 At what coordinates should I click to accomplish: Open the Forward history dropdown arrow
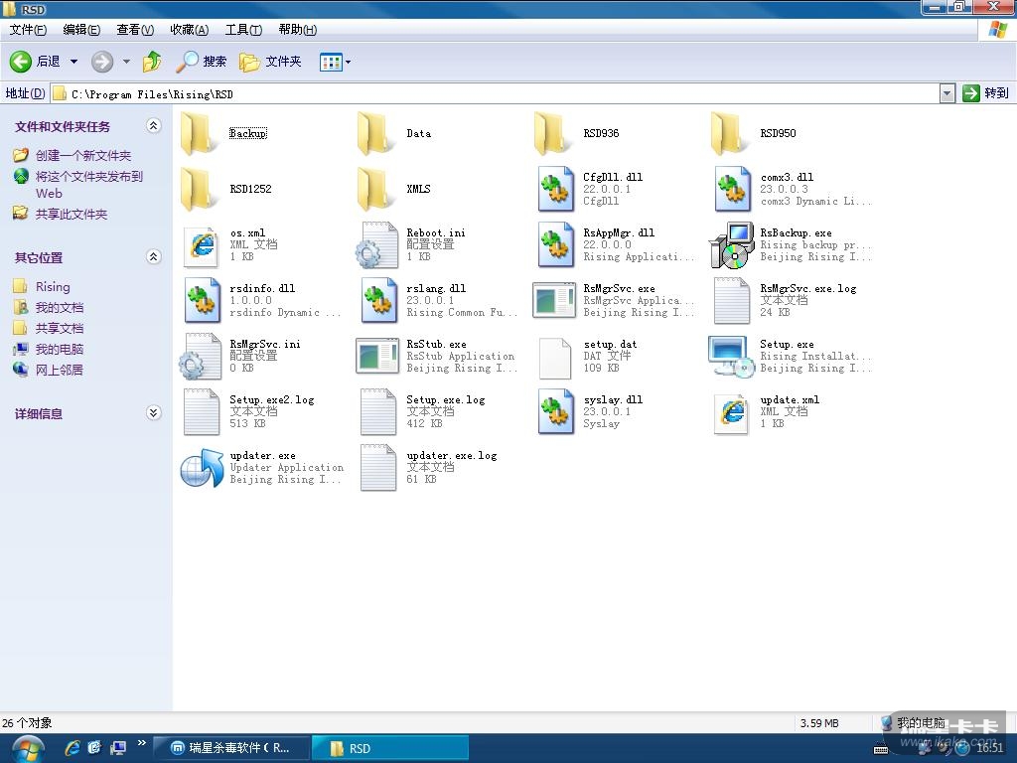coord(126,62)
